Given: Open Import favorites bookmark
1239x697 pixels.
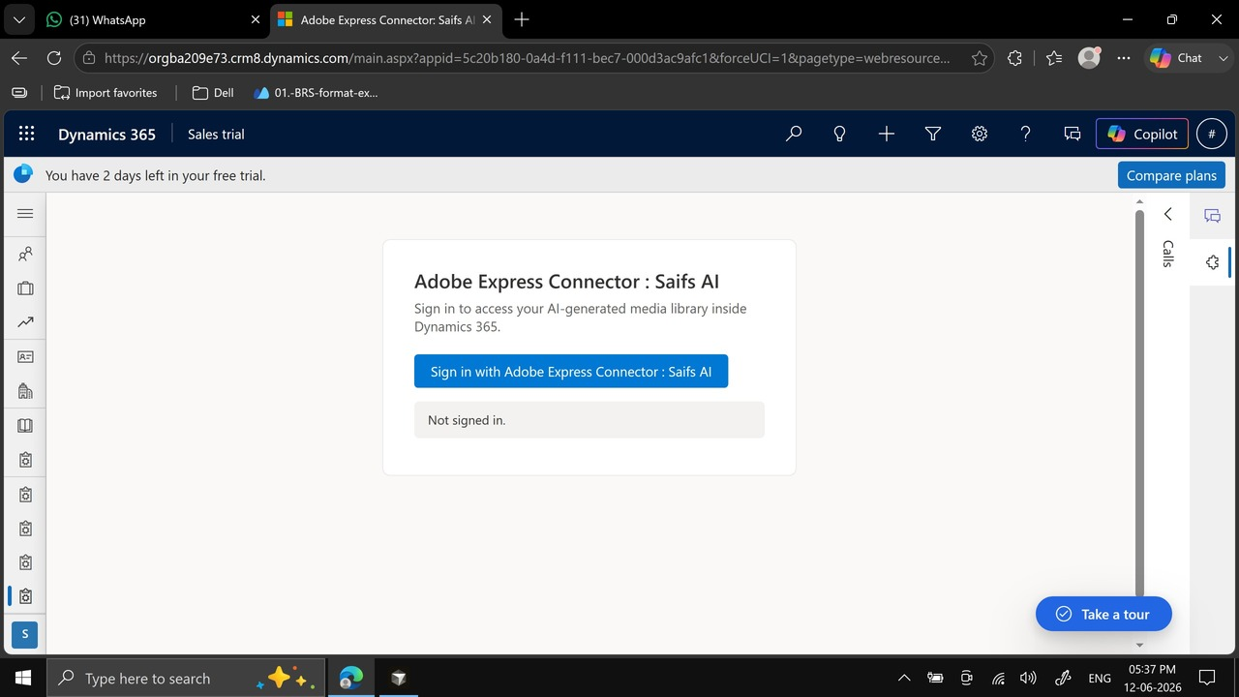Looking at the screenshot, I should click(106, 93).
